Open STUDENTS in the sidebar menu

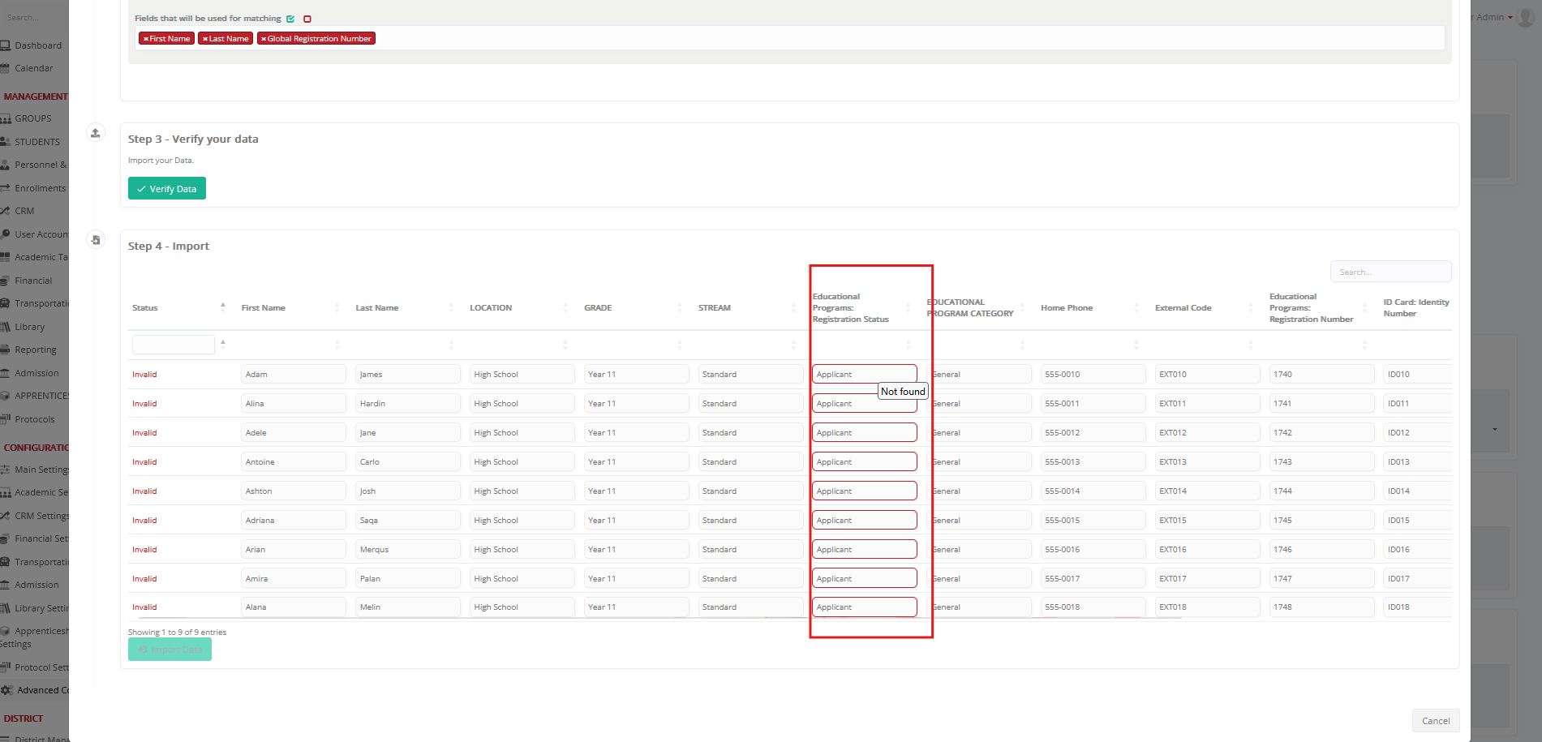37,142
